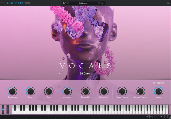Click the Timbre label

point(30,97)
